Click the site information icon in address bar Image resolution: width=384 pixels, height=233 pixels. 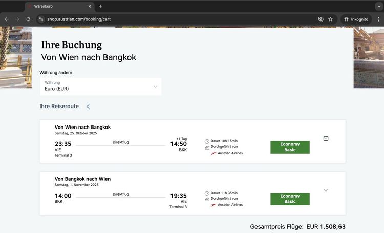click(41, 19)
